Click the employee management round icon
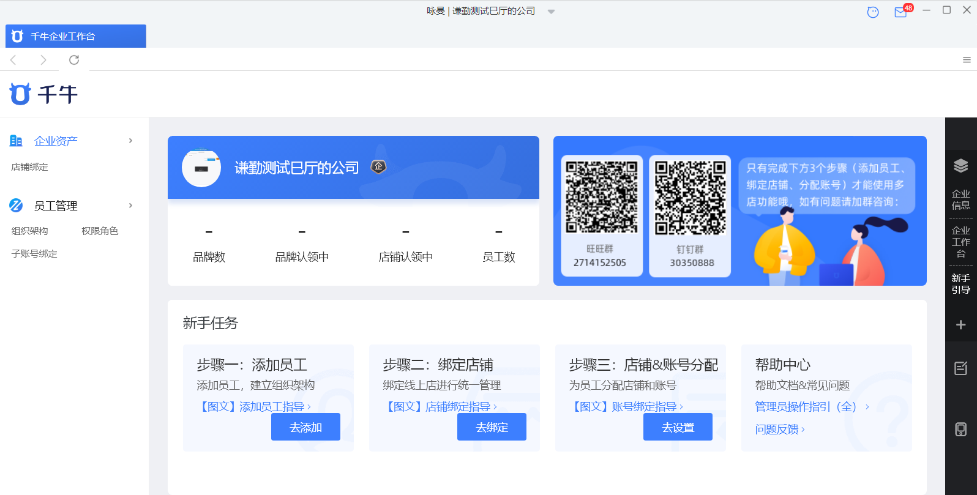This screenshot has width=977, height=495. pos(16,206)
